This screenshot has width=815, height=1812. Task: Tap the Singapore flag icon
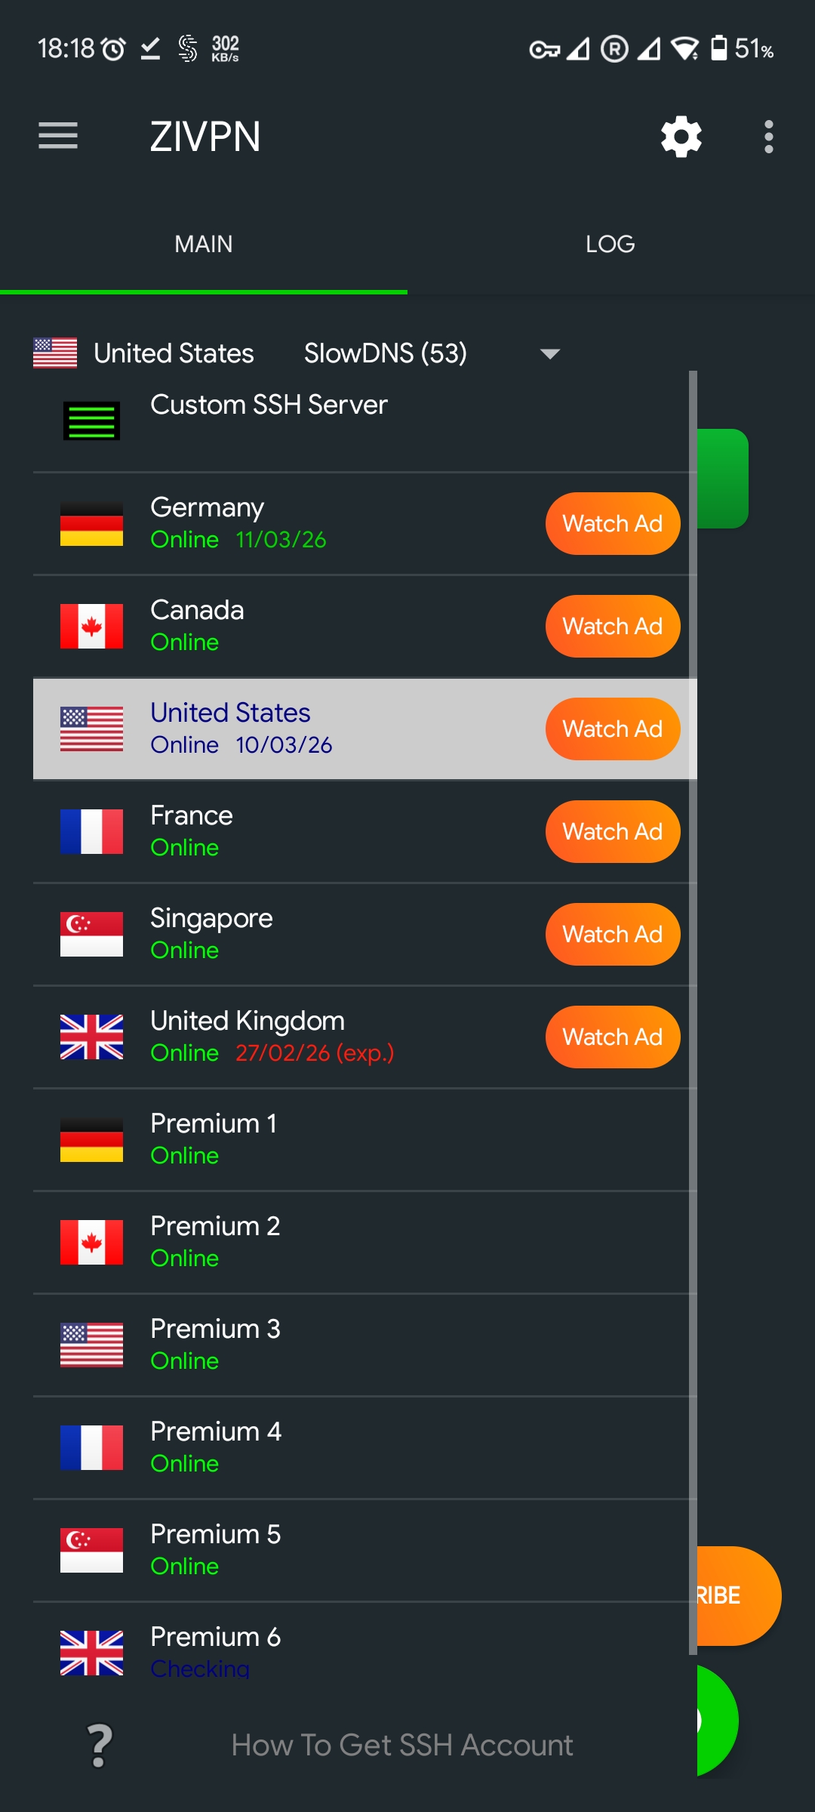click(x=91, y=935)
